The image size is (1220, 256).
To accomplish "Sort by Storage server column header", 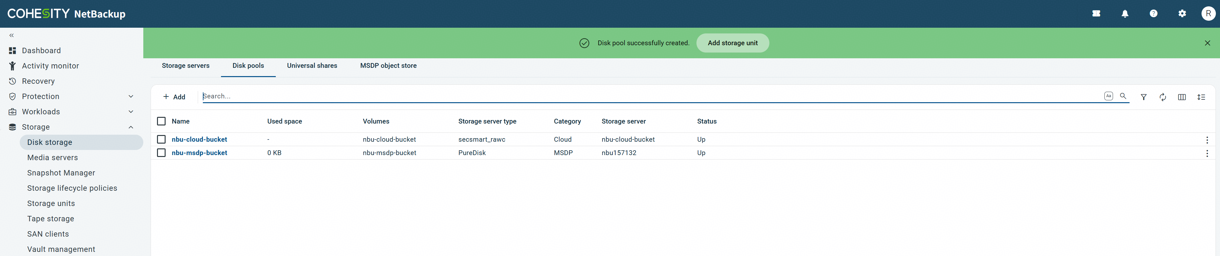I will point(624,122).
